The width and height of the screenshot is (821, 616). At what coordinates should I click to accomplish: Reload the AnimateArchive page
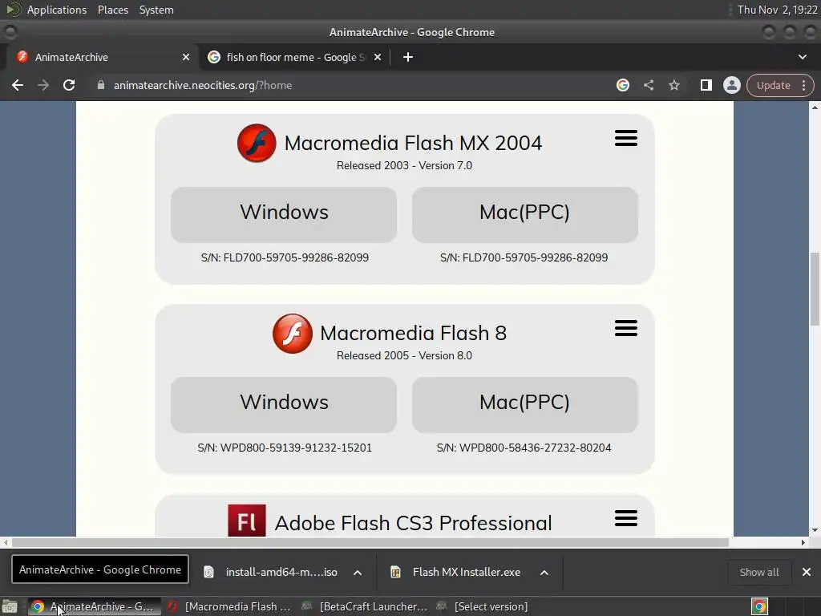point(69,85)
